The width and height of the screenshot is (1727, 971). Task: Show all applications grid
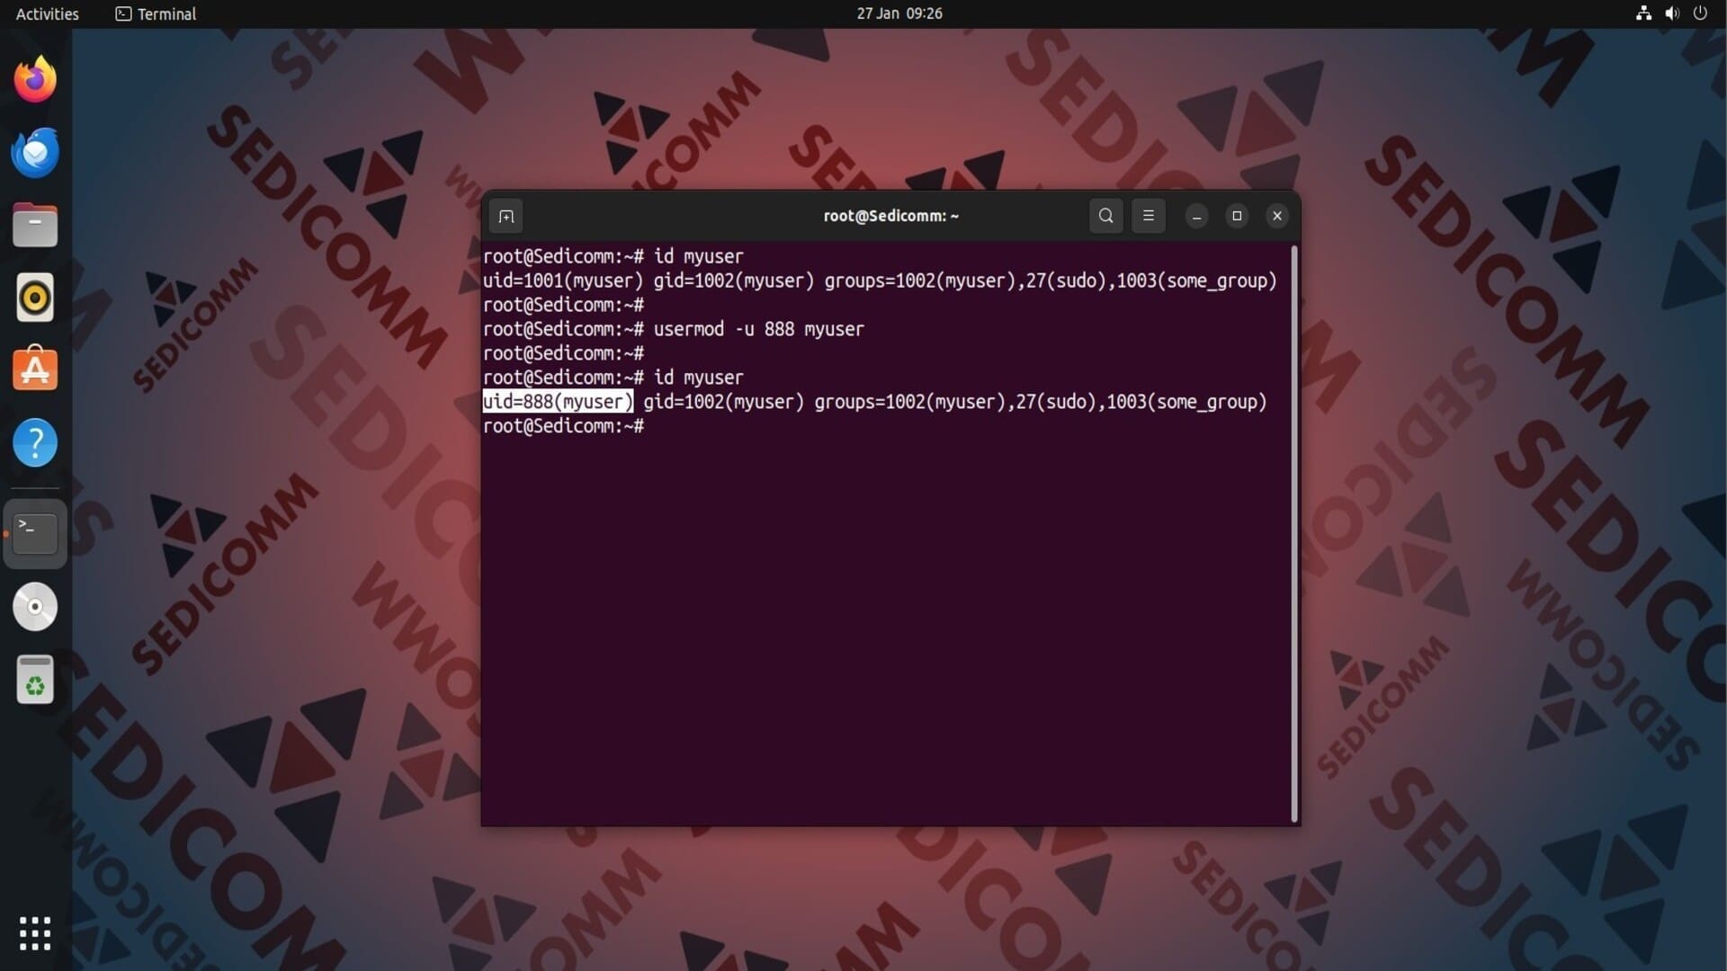(35, 933)
